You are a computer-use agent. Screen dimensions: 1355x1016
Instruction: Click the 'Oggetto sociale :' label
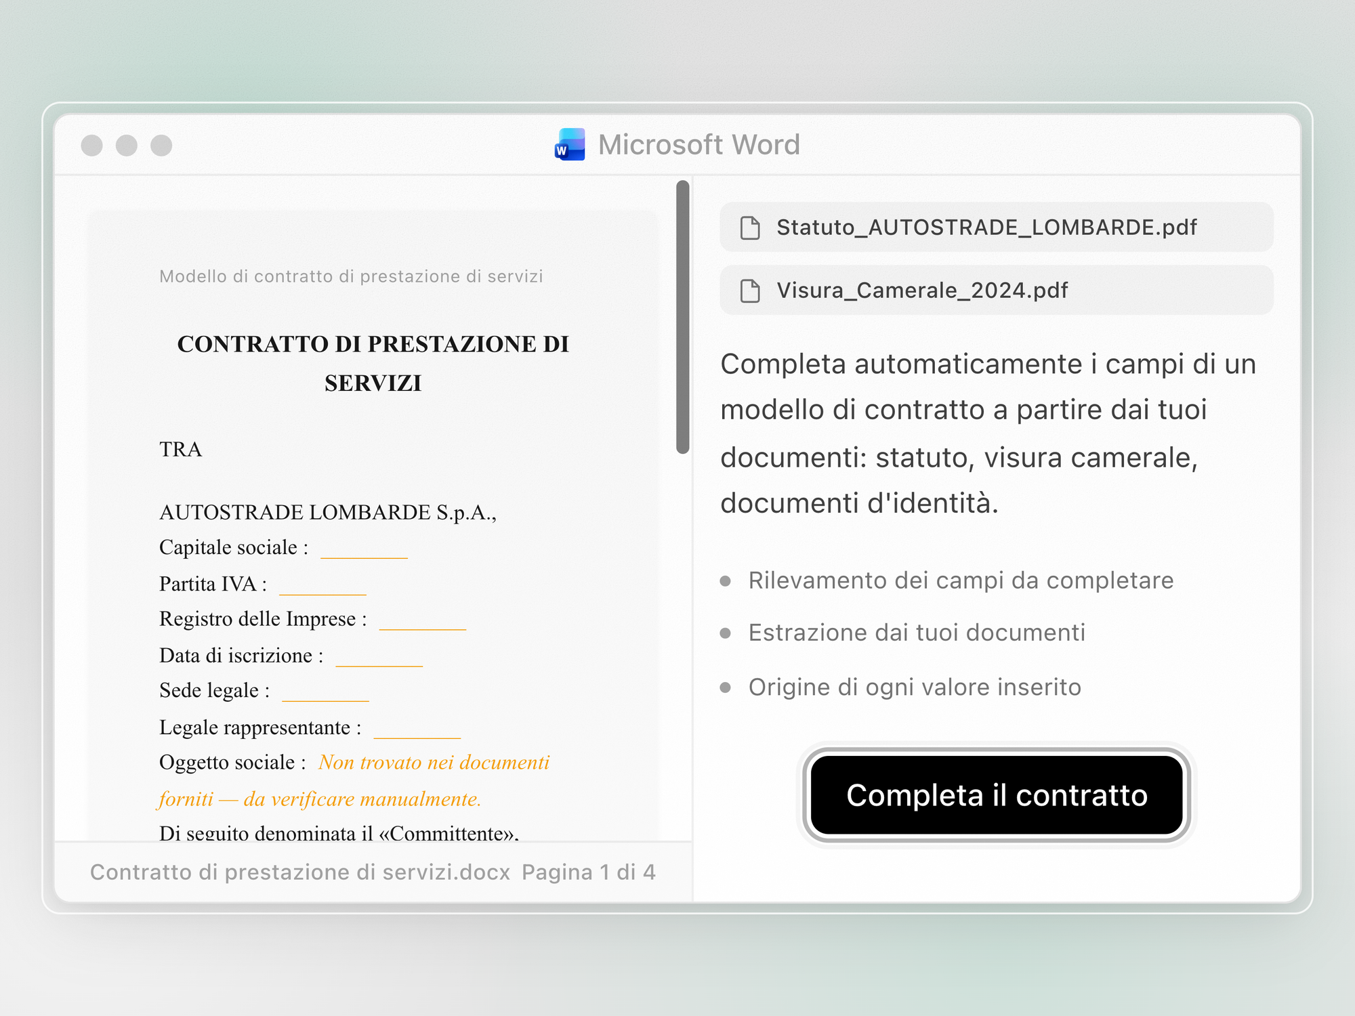click(233, 763)
